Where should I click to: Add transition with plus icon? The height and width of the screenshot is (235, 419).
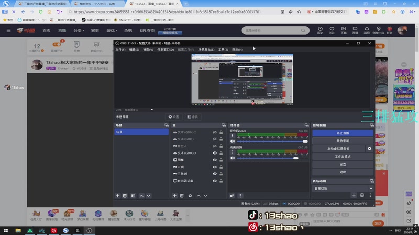(354, 195)
